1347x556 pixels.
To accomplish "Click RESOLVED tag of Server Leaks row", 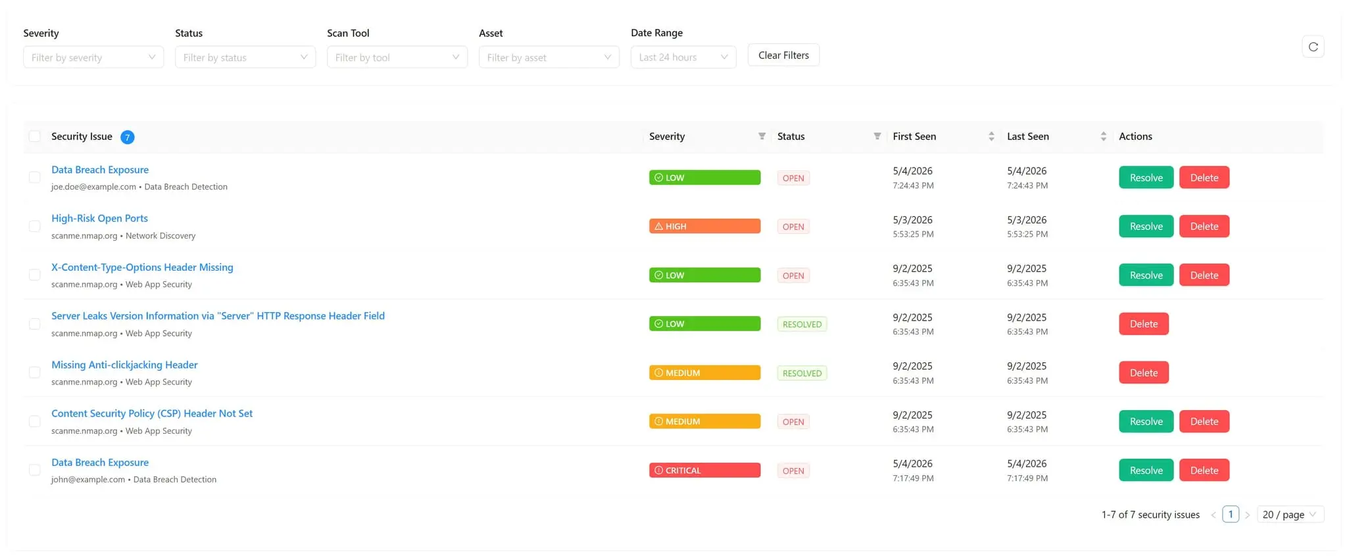I will click(x=802, y=324).
